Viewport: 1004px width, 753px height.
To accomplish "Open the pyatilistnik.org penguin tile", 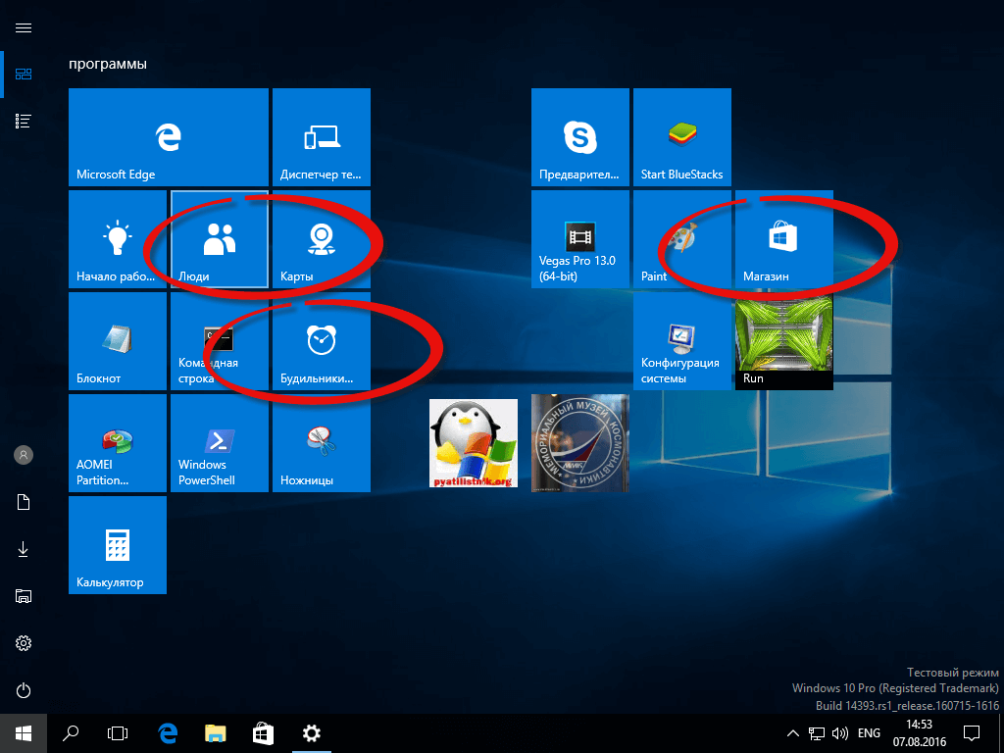I will [x=474, y=444].
